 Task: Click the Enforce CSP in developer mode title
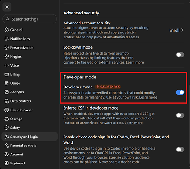[91, 108]
